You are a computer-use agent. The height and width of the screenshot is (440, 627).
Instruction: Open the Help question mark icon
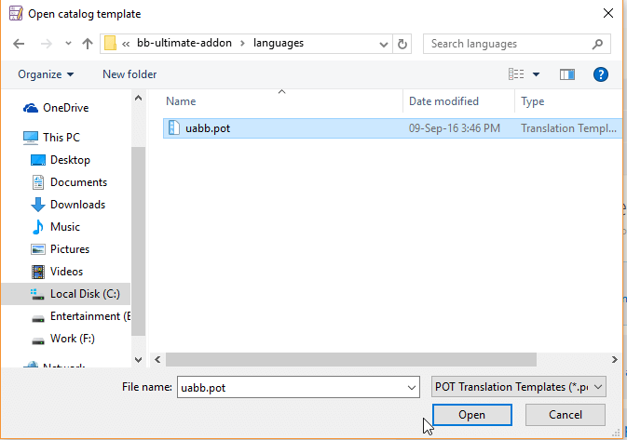pyautogui.click(x=601, y=74)
